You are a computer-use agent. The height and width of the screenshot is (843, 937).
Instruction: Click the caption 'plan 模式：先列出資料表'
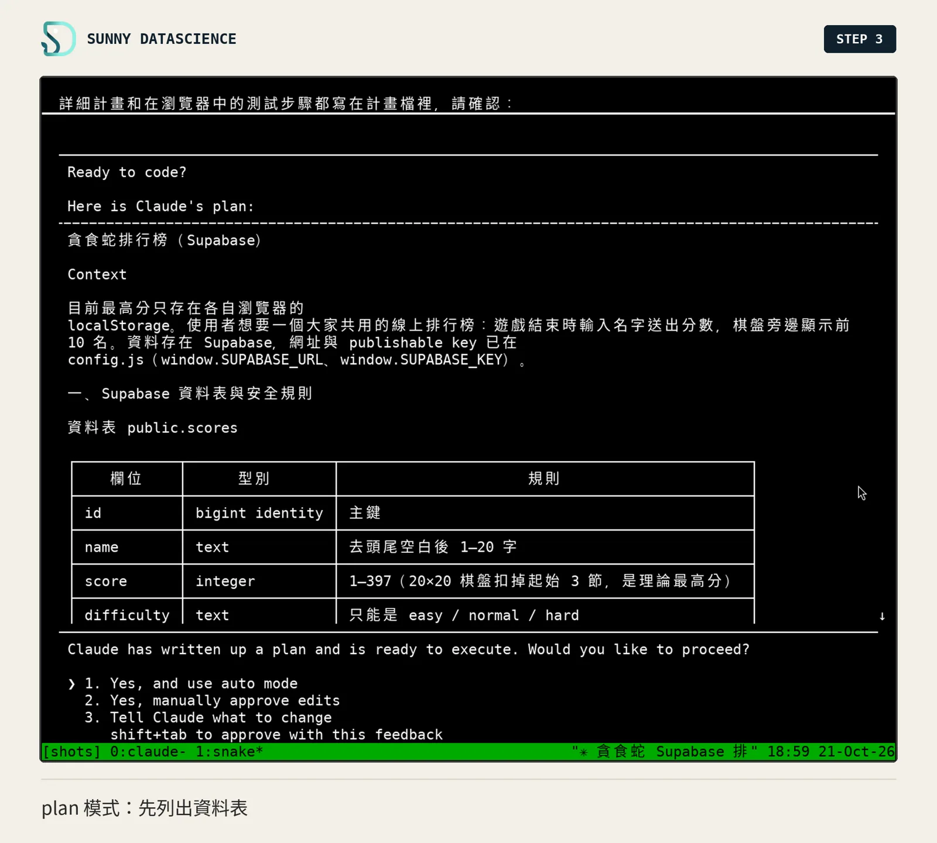(x=145, y=808)
